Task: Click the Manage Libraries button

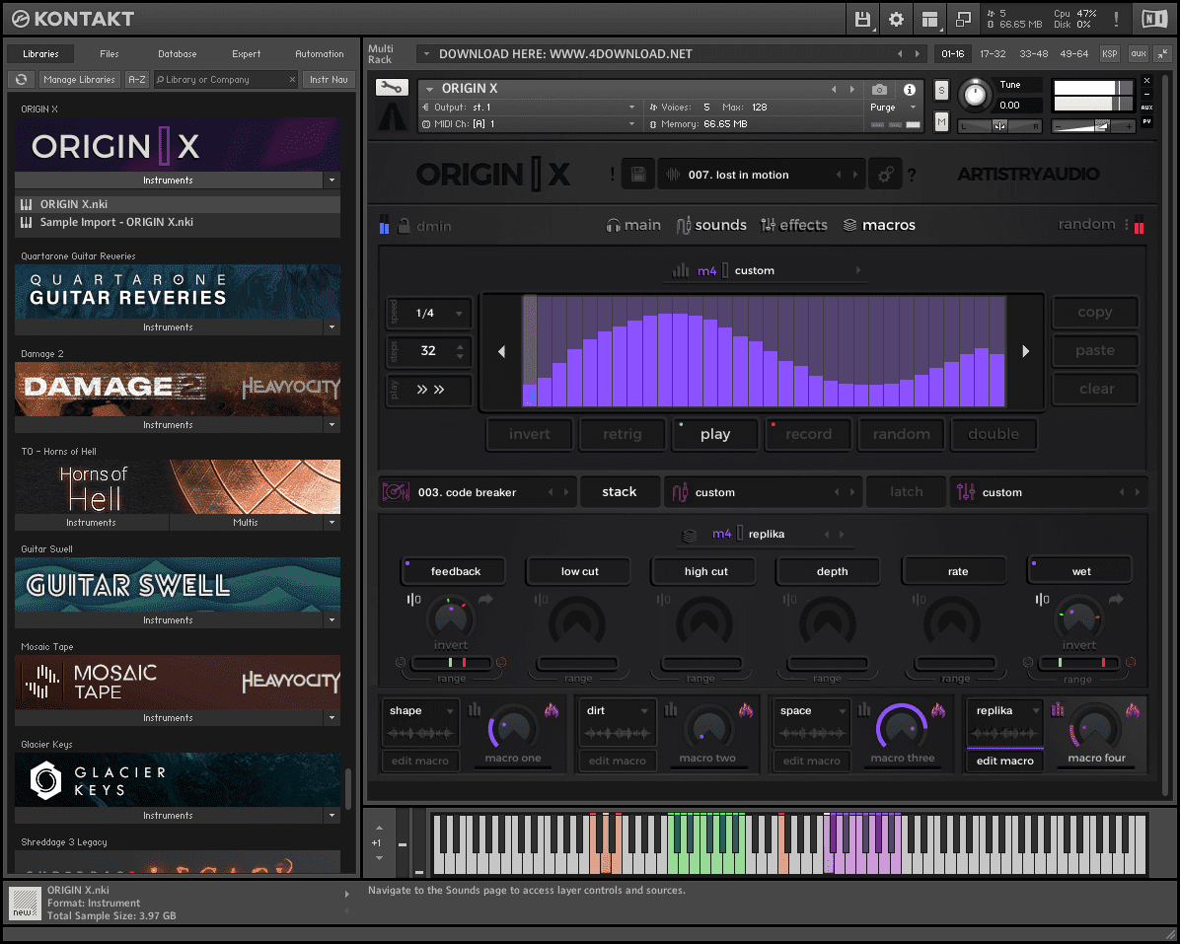Action: (79, 79)
